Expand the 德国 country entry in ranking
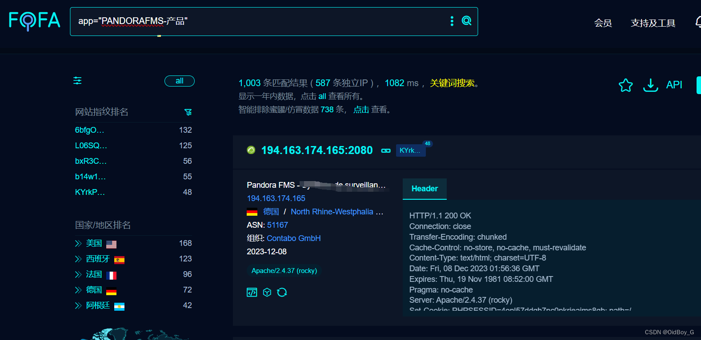Screen dimensions: 701x340 click(78, 290)
